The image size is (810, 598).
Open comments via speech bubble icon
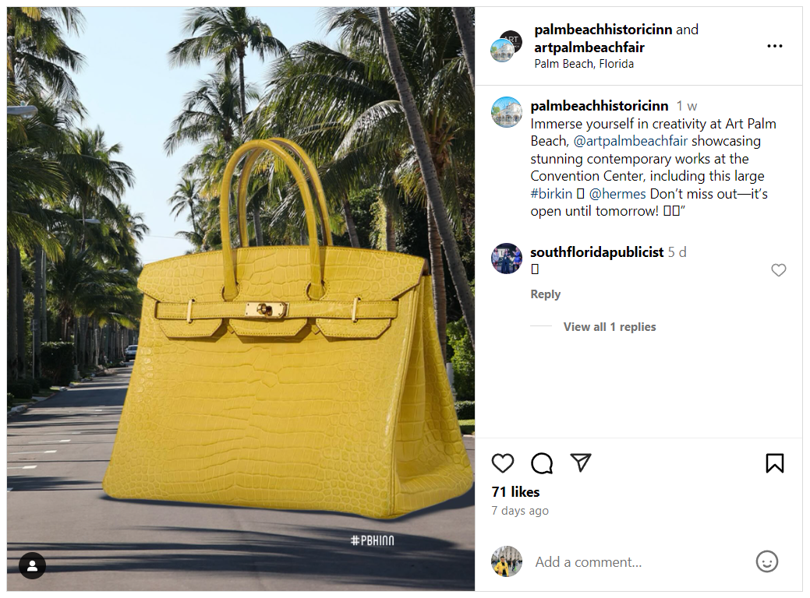(x=541, y=463)
